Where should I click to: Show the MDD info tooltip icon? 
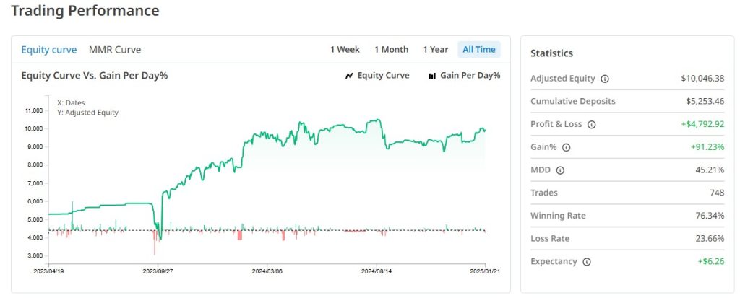560,170
